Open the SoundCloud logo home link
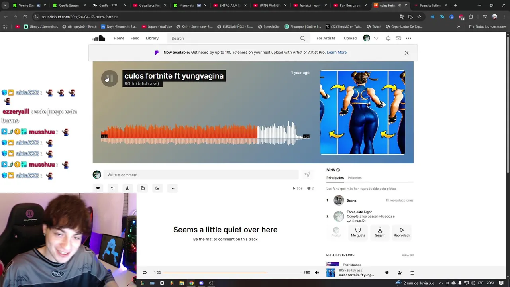Viewport: 510px width, 287px height. 99,38
